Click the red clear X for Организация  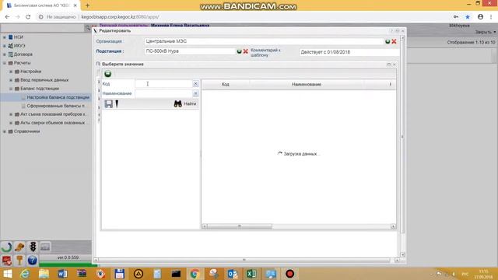394,41
